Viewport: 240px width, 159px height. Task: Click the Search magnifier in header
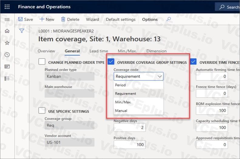tap(221, 7)
